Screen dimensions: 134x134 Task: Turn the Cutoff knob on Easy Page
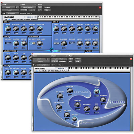click(96, 91)
